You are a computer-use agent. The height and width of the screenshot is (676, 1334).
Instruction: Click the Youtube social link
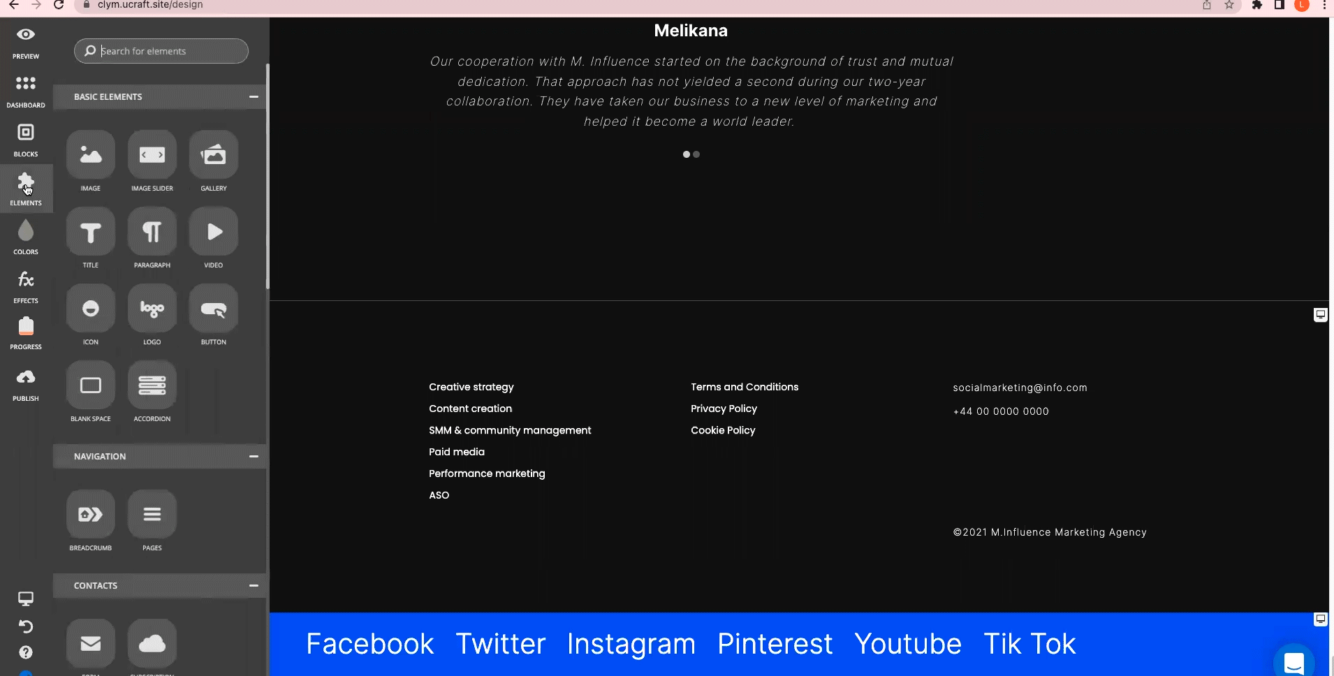click(908, 644)
